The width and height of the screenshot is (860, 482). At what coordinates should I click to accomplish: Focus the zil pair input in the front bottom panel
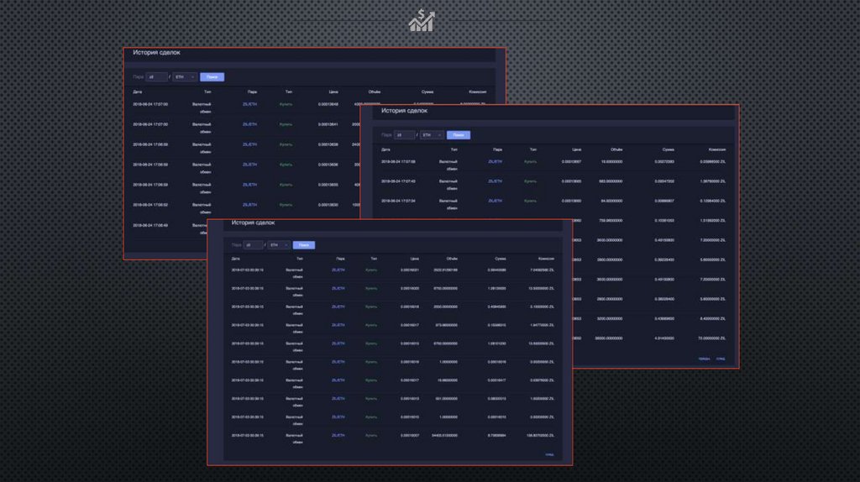click(250, 245)
